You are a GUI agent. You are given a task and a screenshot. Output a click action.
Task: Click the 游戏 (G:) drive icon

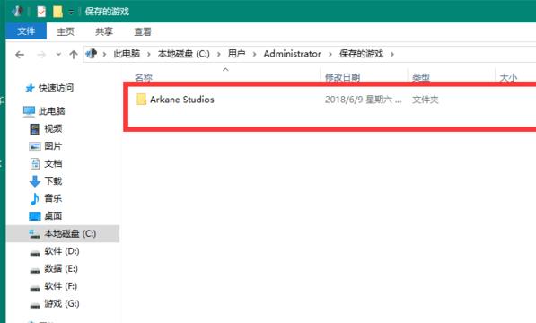(35, 305)
